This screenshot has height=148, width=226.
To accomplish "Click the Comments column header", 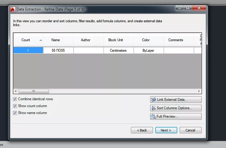I will tap(175, 40).
